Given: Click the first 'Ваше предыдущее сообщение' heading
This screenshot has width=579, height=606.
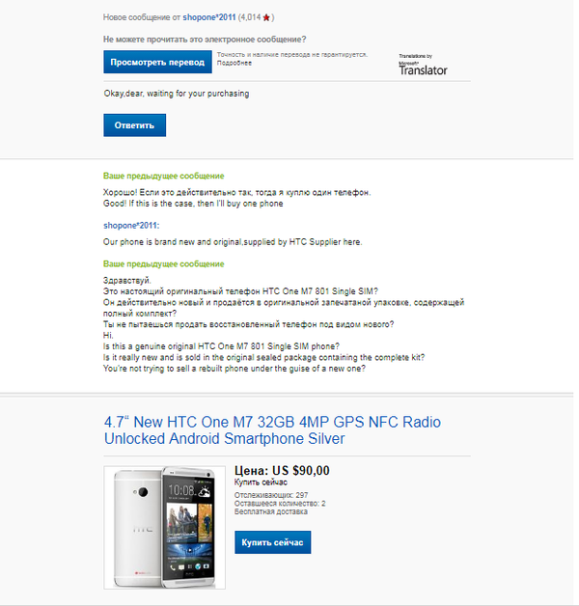Looking at the screenshot, I should tap(163, 177).
